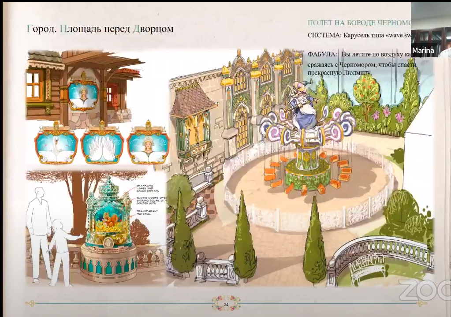Click the annotation about sliding doors and golden nuts
Image resolution: width=451 pixels, height=317 pixels.
click(x=151, y=201)
